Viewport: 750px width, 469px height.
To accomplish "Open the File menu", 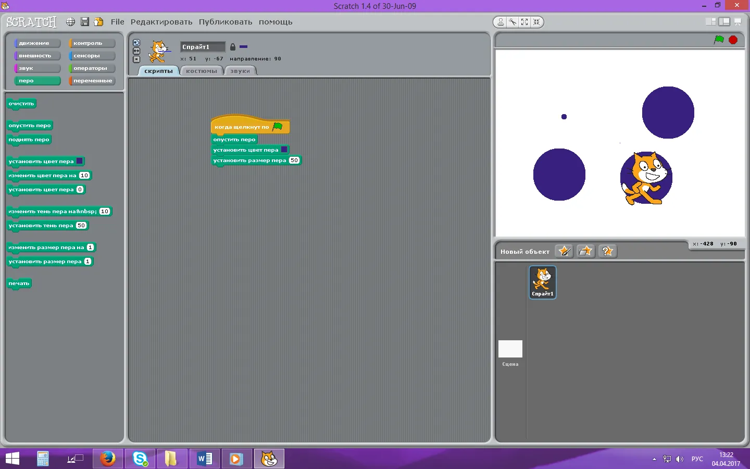I will pos(118,22).
